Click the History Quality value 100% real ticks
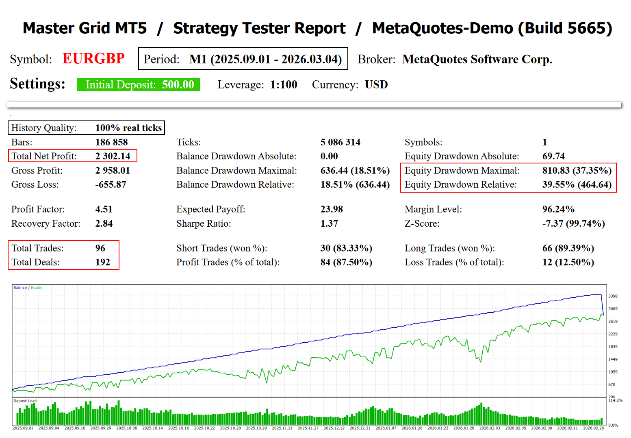This screenshot has width=631, height=438. tap(128, 128)
